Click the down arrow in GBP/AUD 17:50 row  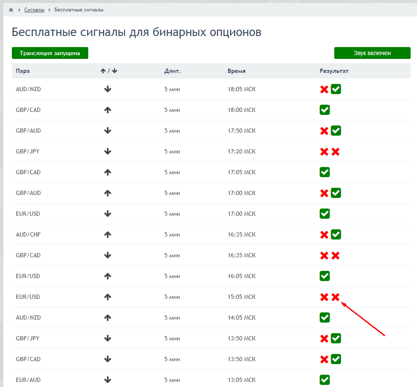[x=107, y=131]
